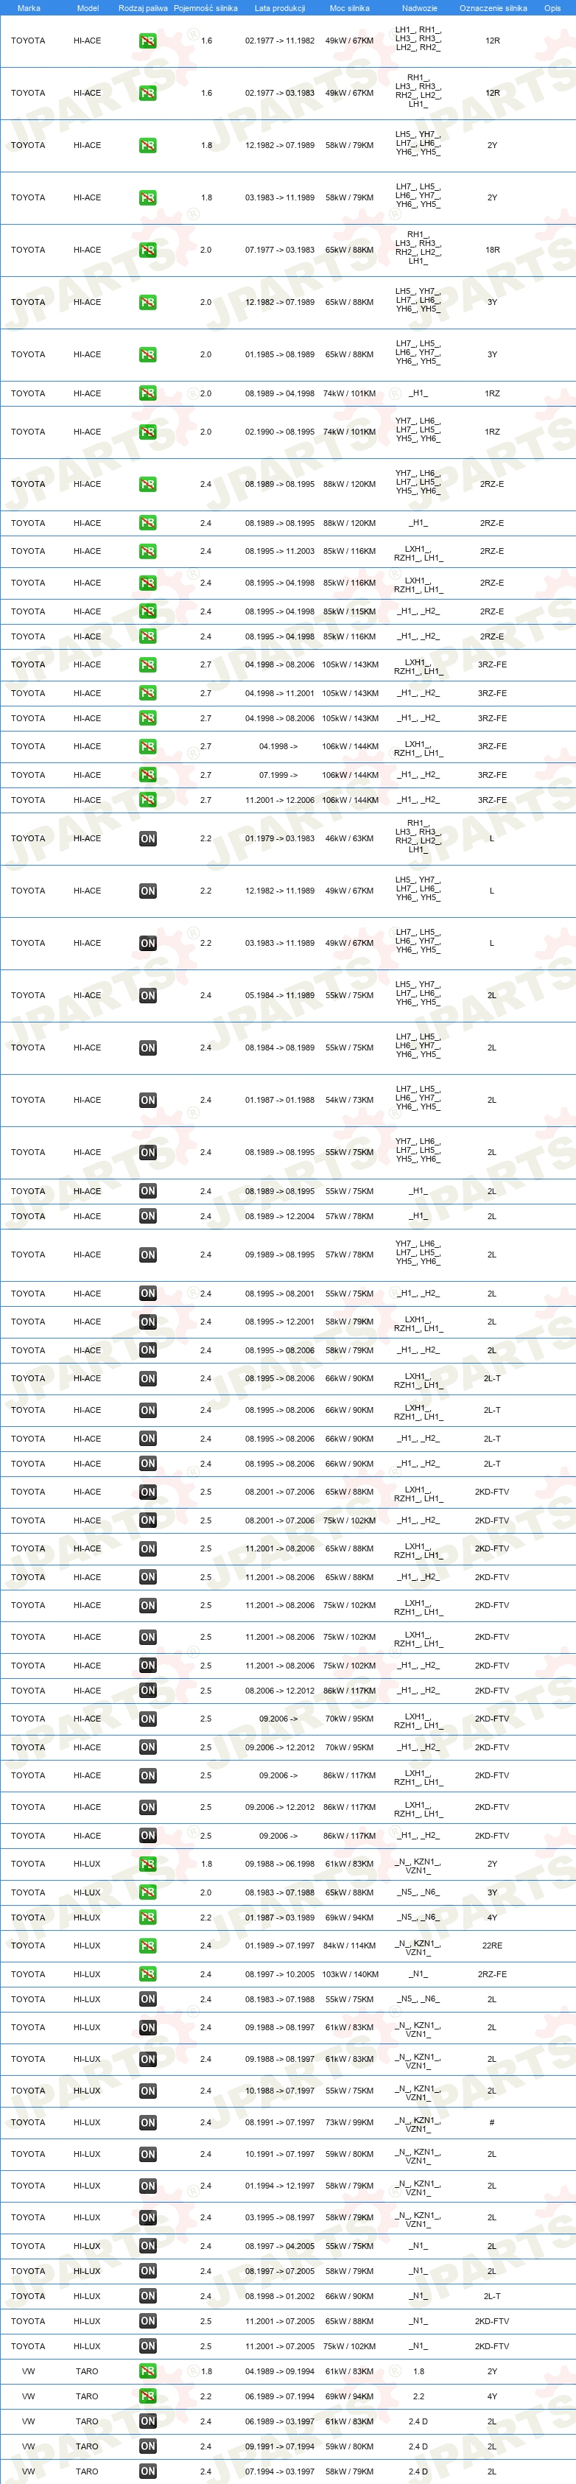Select the 01.1994 -> 12.1997 production years cell
The height and width of the screenshot is (2484, 576).
tap(280, 2186)
